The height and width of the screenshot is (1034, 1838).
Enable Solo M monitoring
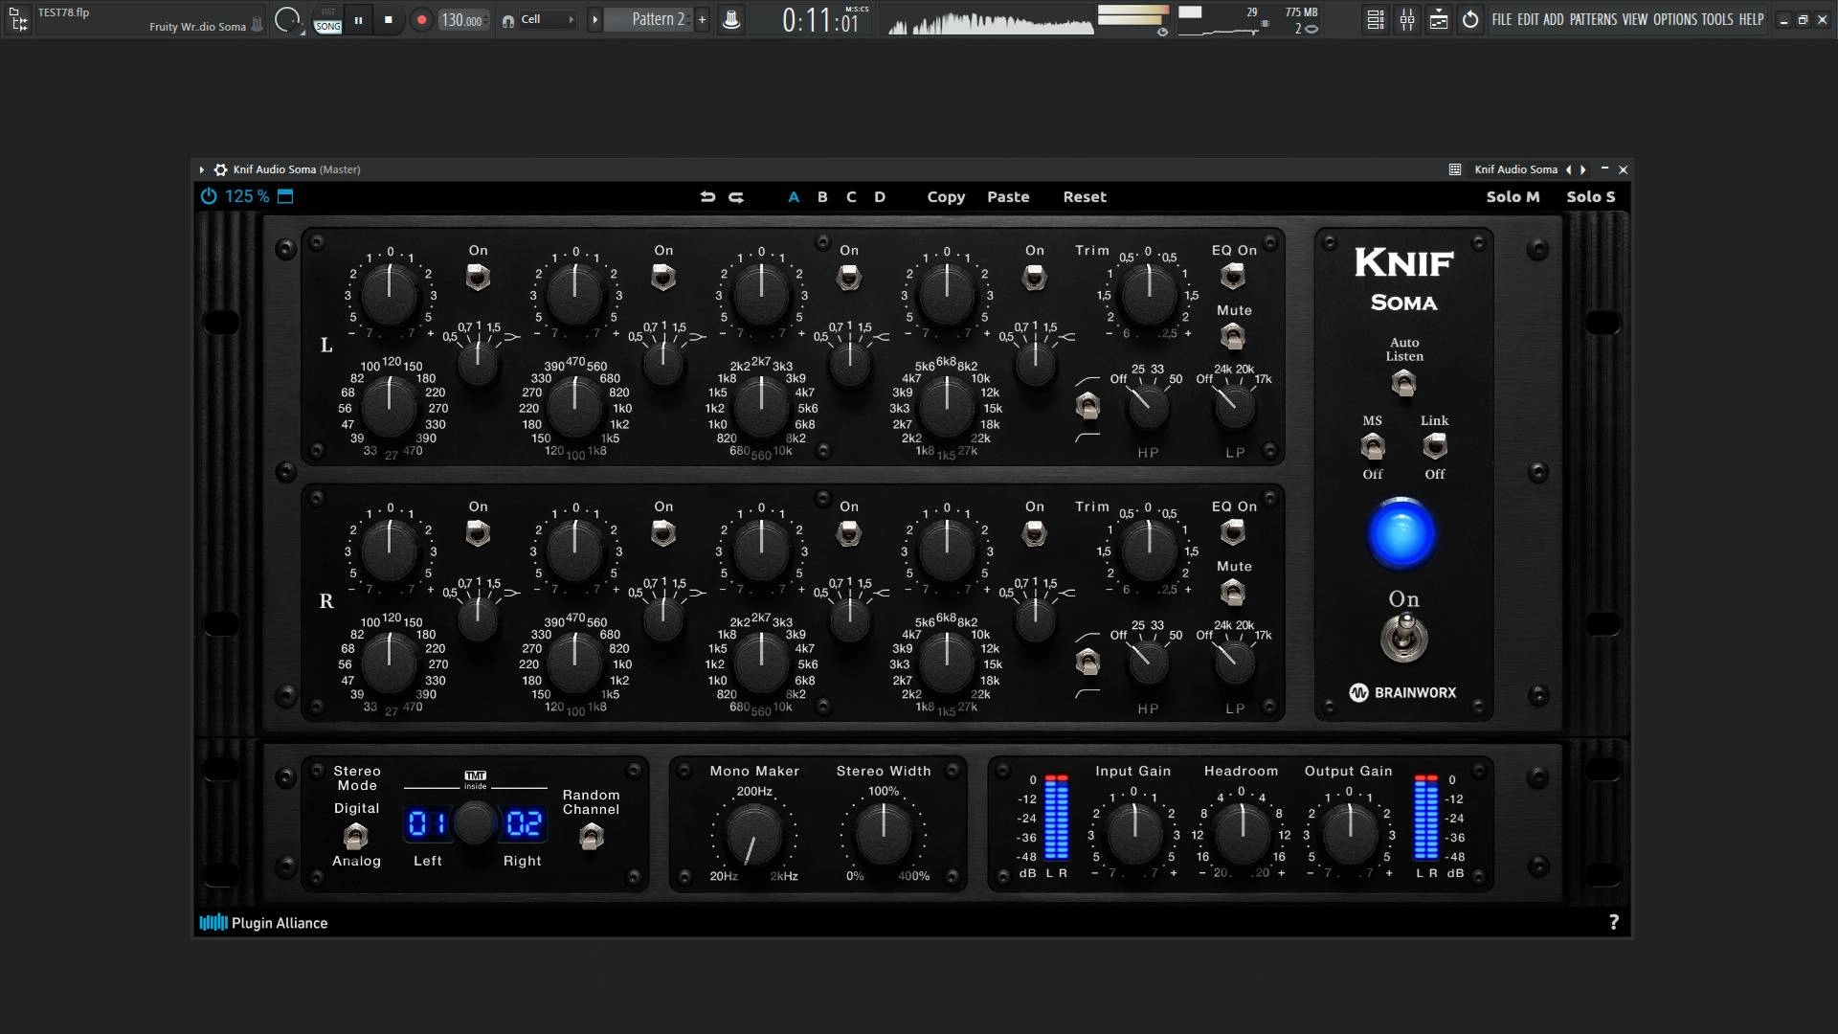1513,196
